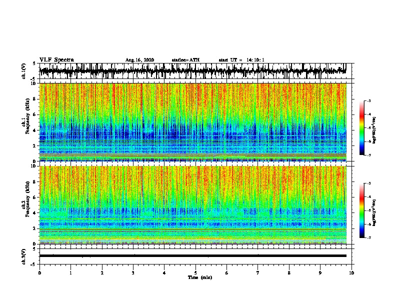Click the "ch.1(V)" axis label

(x=24, y=71)
